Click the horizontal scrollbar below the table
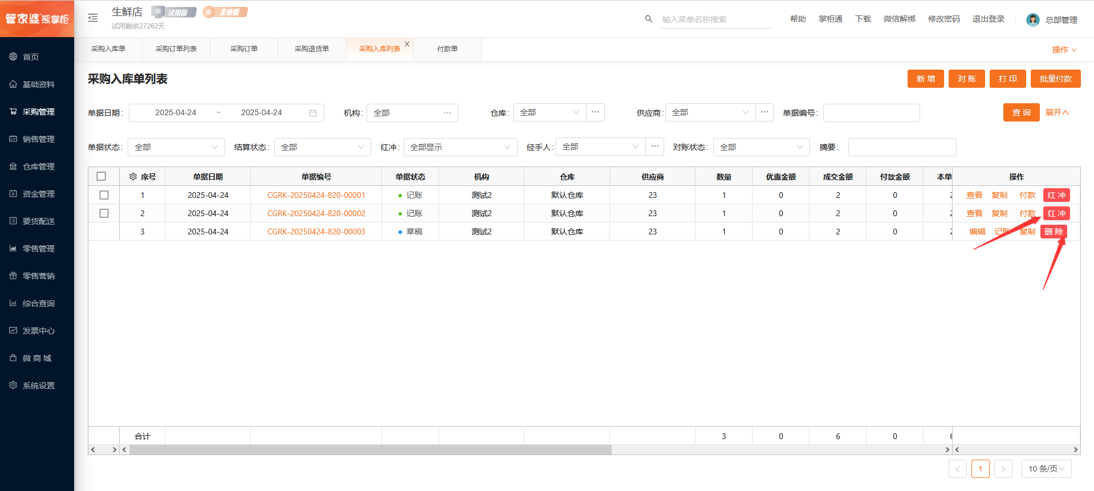This screenshot has height=491, width=1094. tap(371, 450)
